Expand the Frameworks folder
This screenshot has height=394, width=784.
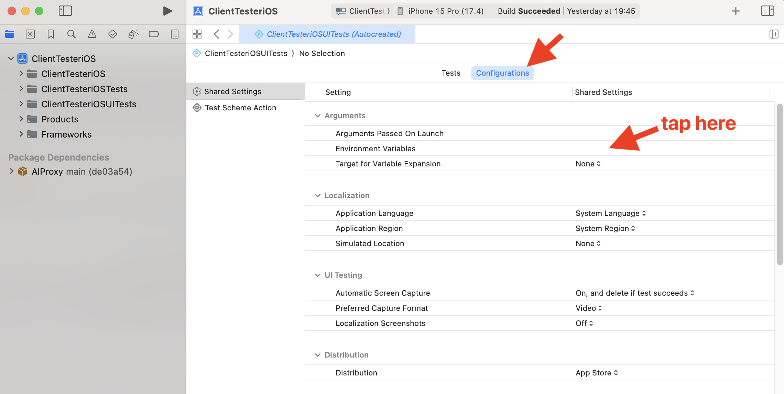point(21,134)
